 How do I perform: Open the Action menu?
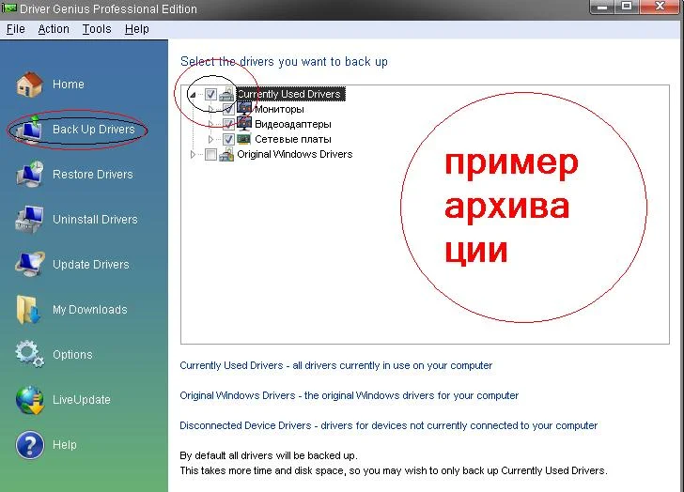point(54,29)
